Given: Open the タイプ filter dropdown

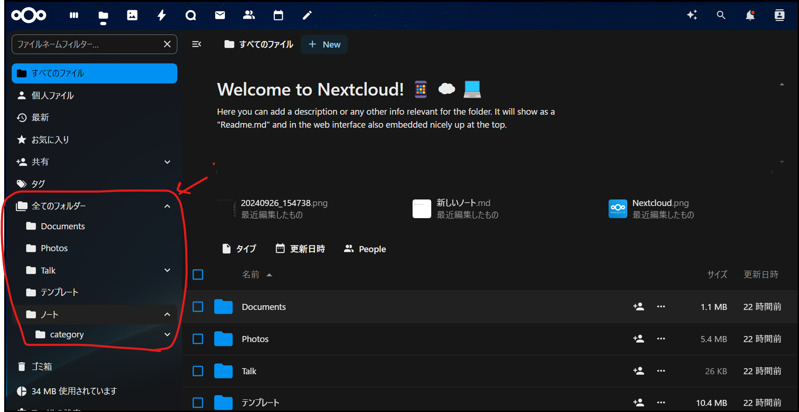Looking at the screenshot, I should [239, 249].
